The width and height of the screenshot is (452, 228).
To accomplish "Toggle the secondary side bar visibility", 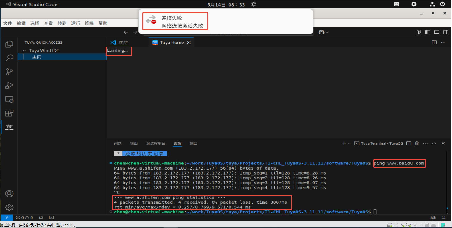I will (x=446, y=32).
